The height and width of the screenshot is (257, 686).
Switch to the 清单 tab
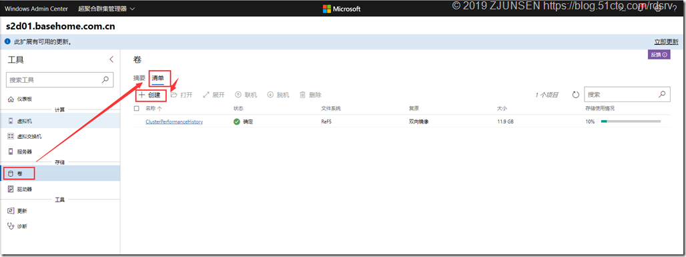click(157, 78)
